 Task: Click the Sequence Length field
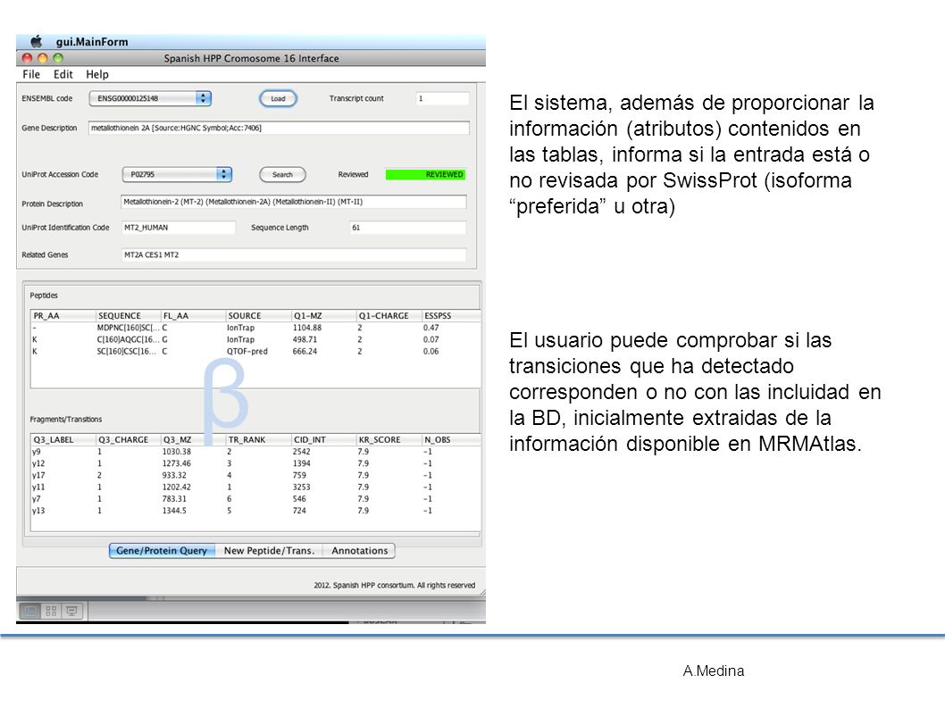tap(407, 227)
